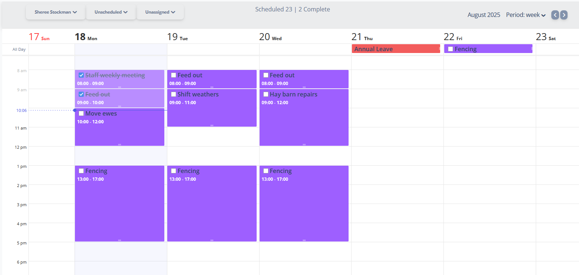Click resize handle on Monday Fencing event
This screenshot has height=275, width=579.
[120, 240]
